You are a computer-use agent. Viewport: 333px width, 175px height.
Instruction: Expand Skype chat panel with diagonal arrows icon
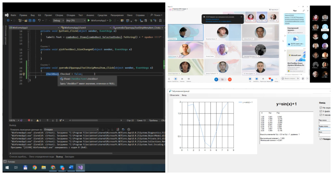point(303,10)
